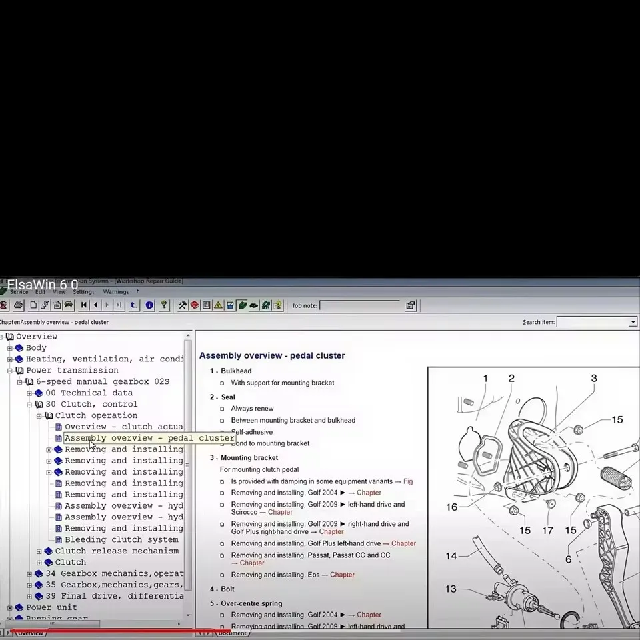Click the dark car silhouette toolbar icon

click(254, 305)
